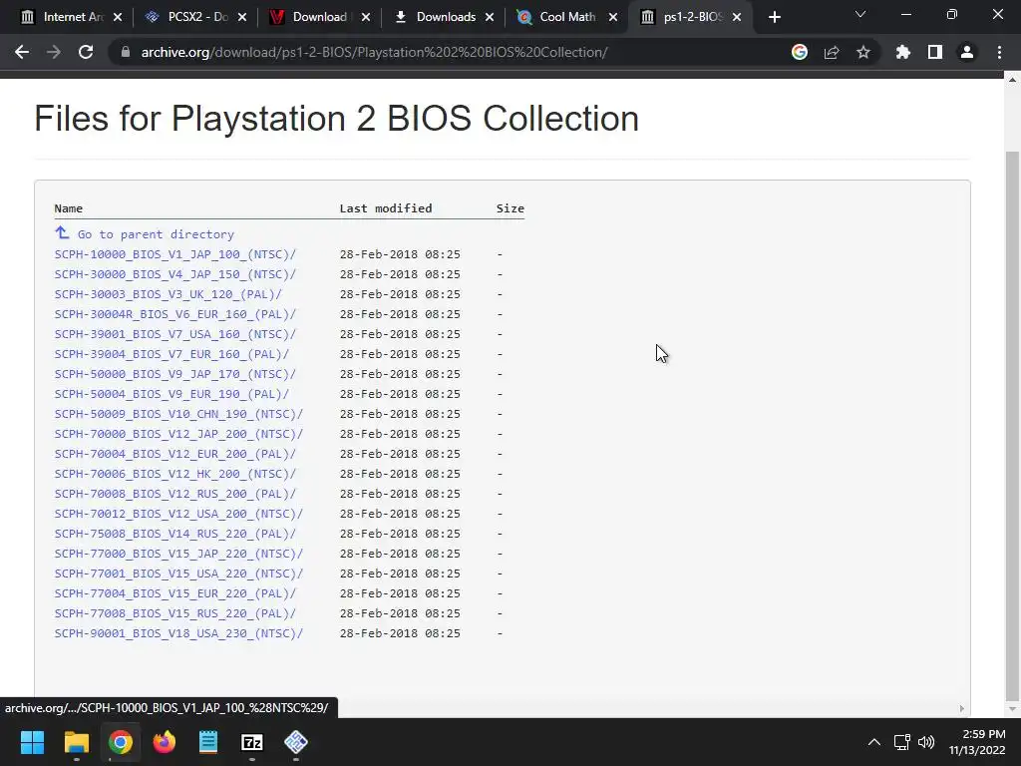Open SCPH-30004R_BIOS_V6_EUR_160 folder

pyautogui.click(x=175, y=314)
